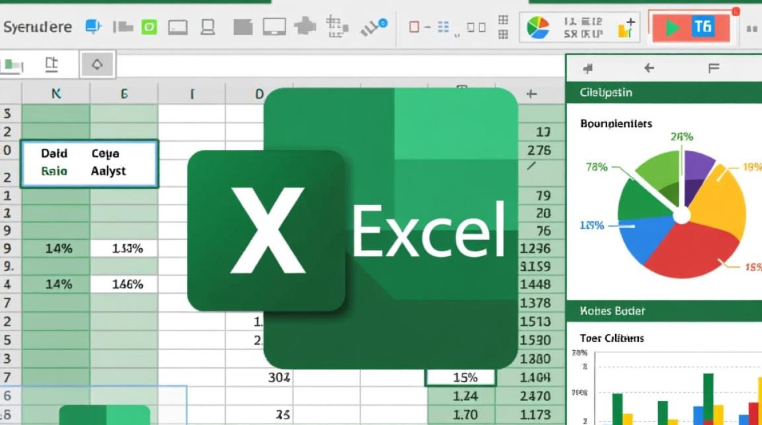Click the monitor outline toolbar icon
The image size is (762, 425).
[274, 27]
